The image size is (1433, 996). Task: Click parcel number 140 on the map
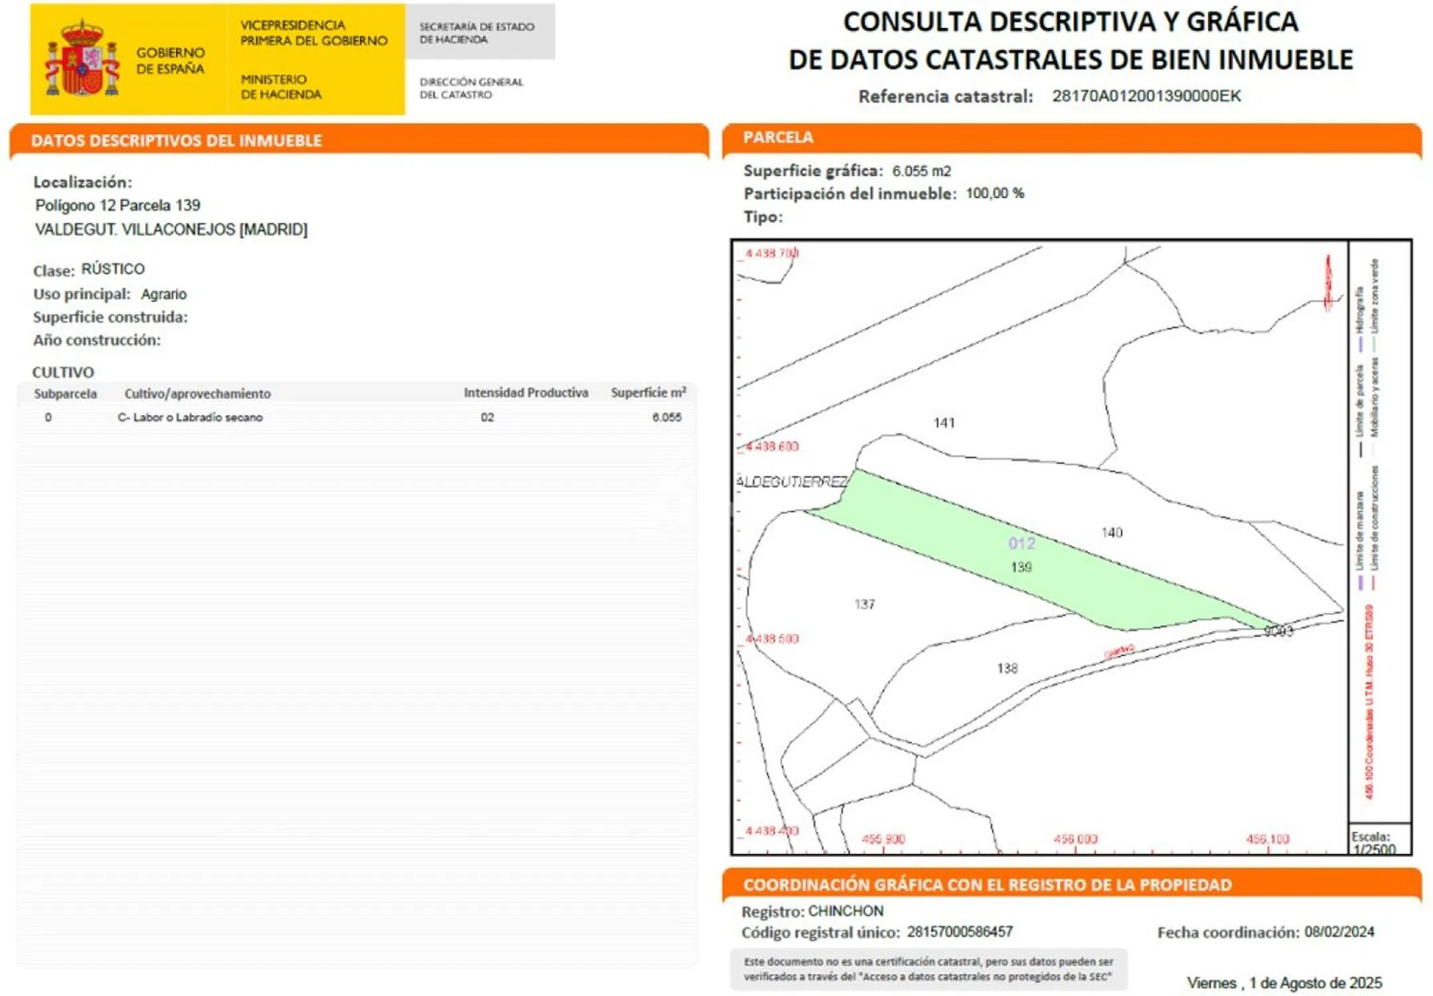[x=1112, y=533]
